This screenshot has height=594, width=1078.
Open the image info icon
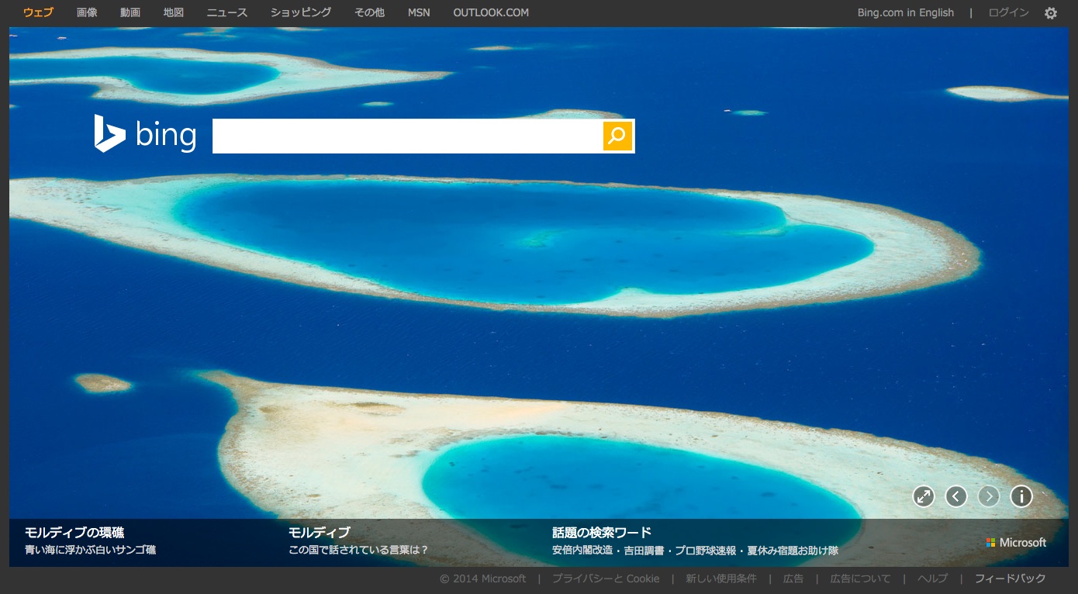point(1021,496)
